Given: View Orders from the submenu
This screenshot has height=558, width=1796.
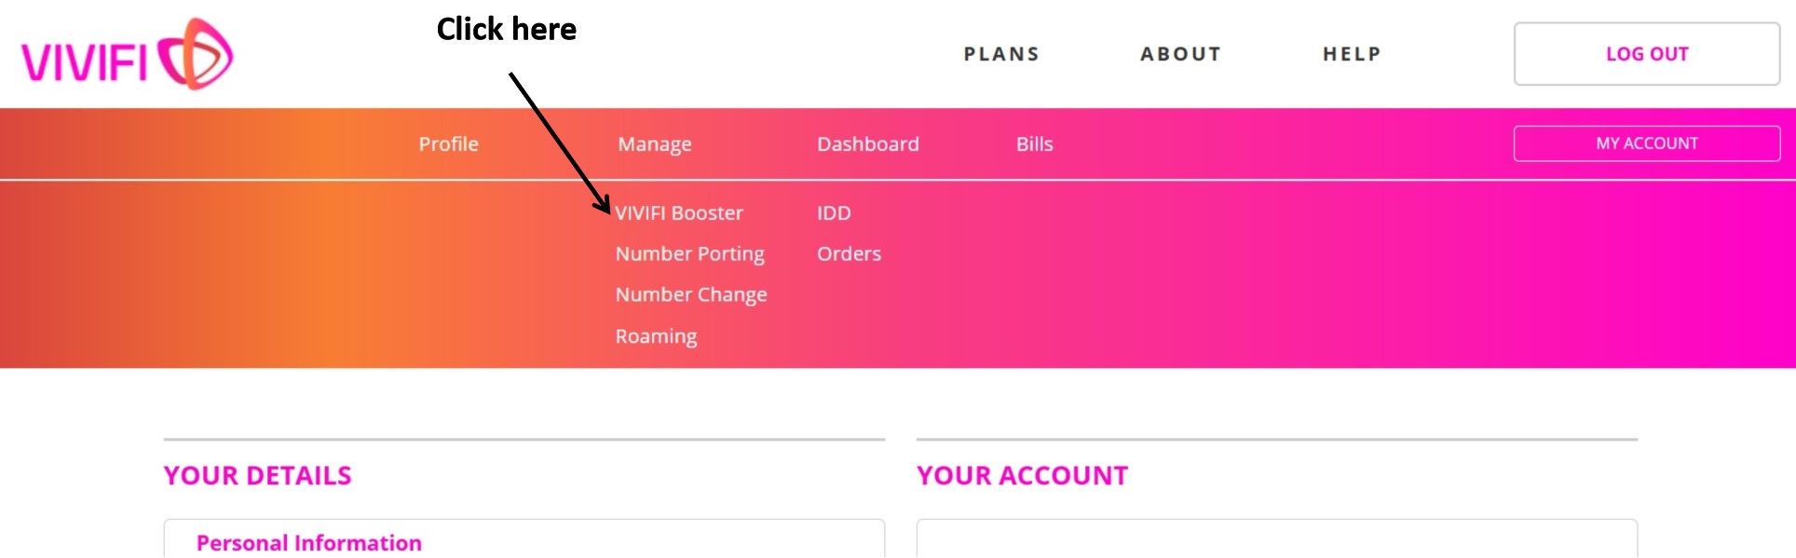Looking at the screenshot, I should pos(849,254).
